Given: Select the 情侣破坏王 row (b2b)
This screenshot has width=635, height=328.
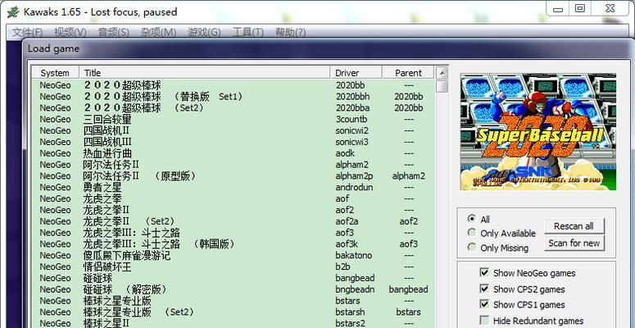Looking at the screenshot, I should (233, 266).
